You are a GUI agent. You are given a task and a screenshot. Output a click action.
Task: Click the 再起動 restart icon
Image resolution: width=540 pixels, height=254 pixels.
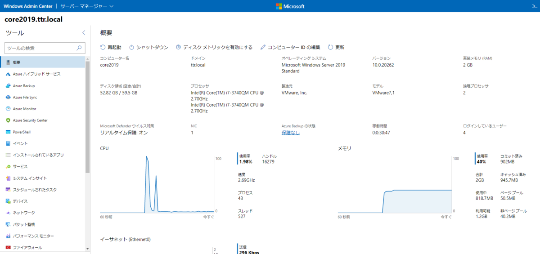[103, 47]
